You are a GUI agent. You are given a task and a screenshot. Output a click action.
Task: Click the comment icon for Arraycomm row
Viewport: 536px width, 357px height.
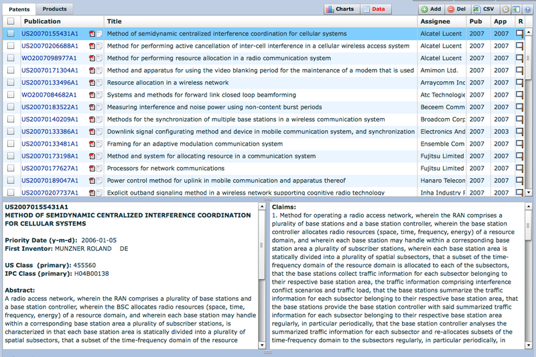click(520, 83)
